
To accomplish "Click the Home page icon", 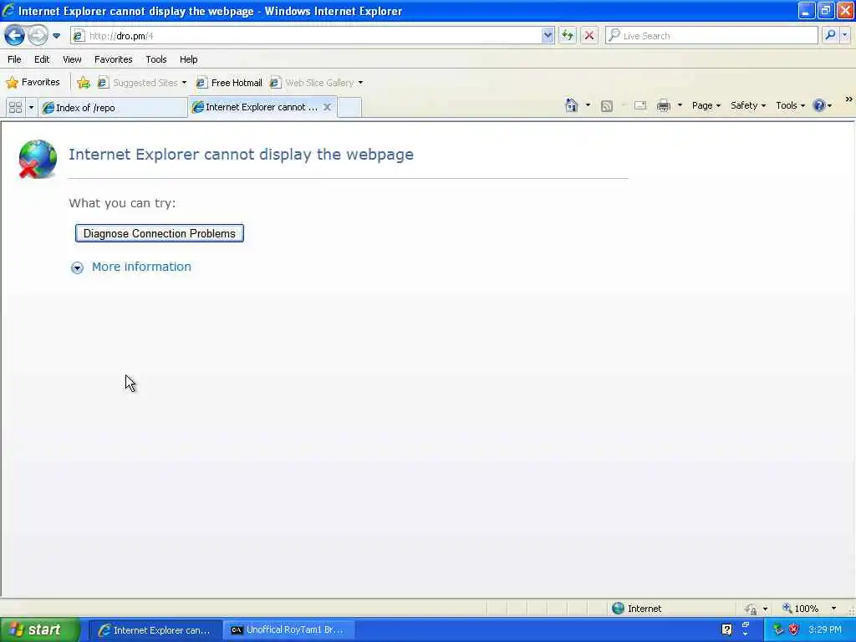I will pos(572,105).
